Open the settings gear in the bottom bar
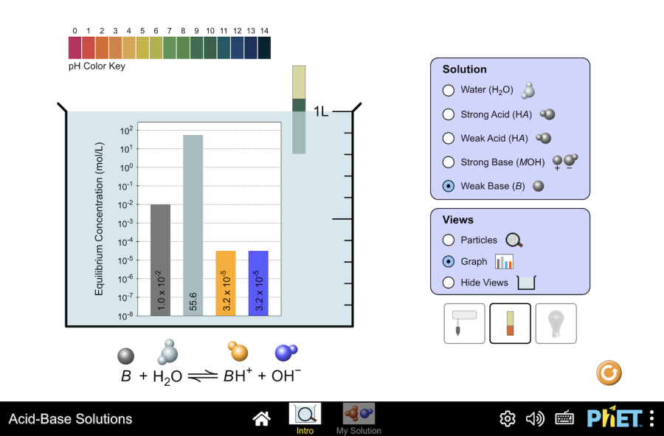This screenshot has width=664, height=436. 508,419
